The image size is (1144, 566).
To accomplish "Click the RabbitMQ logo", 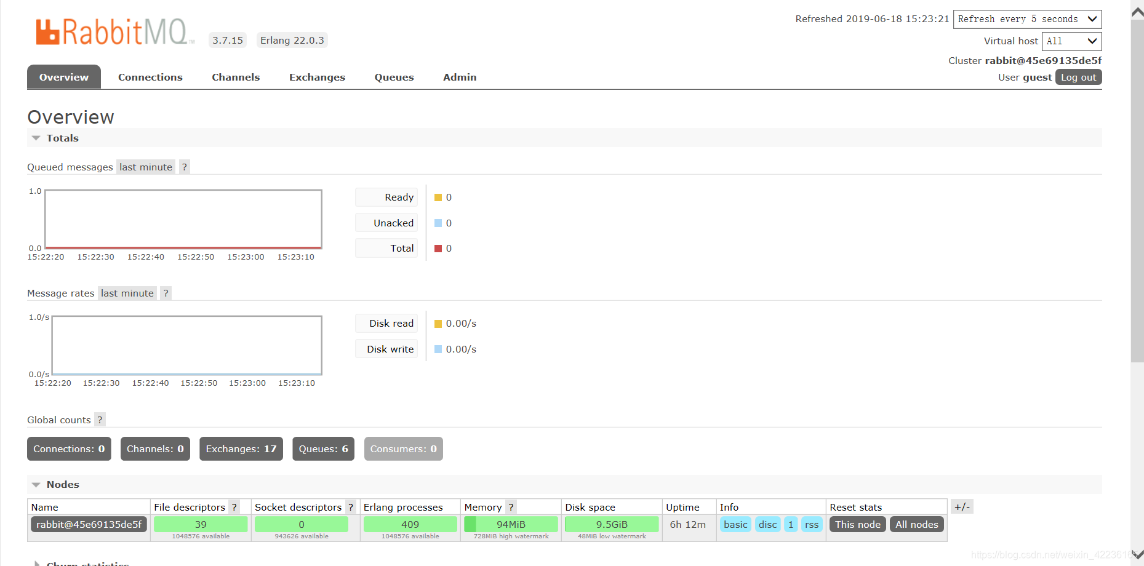I will 114,31.
